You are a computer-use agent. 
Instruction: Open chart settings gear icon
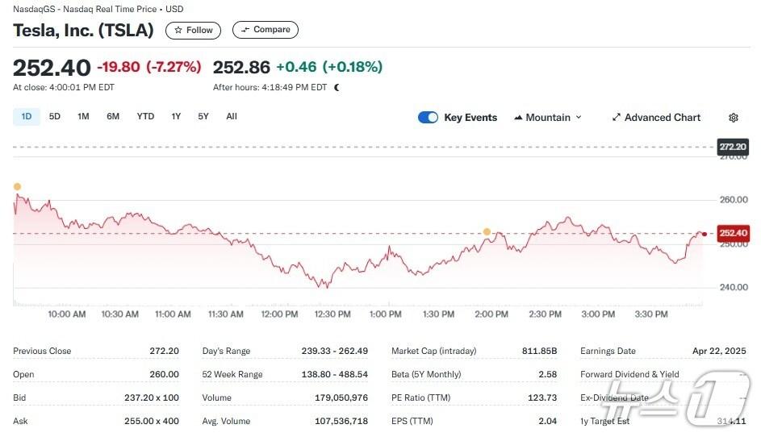[x=733, y=118]
